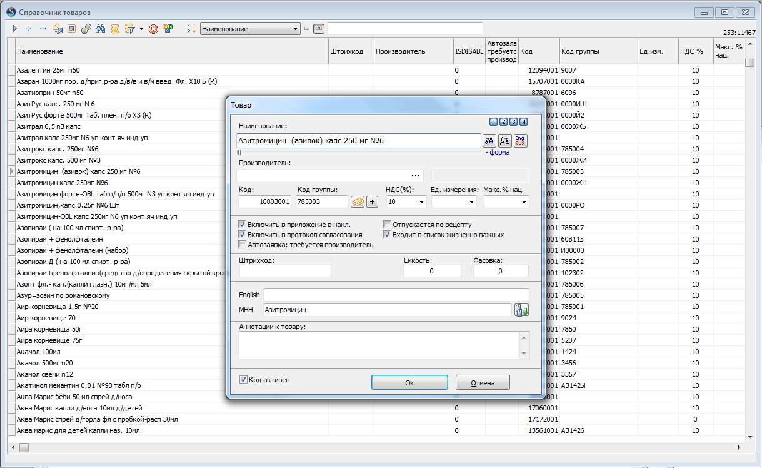The height and width of the screenshot is (468, 762).
Task: Toggle Входит в список жизненно важных checkbox
Action: (388, 235)
